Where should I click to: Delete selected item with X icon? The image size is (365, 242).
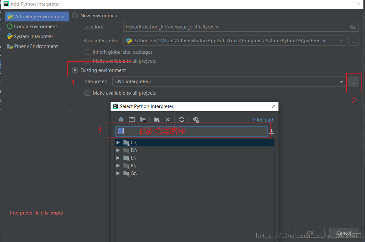tap(168, 120)
